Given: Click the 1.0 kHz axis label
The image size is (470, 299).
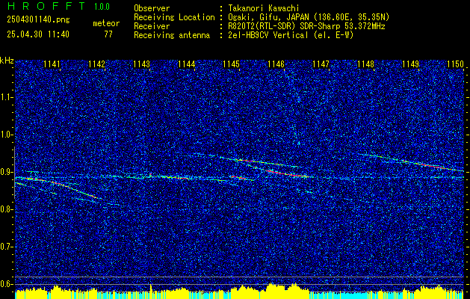Looking at the screenshot, I should pyautogui.click(x=5, y=135).
